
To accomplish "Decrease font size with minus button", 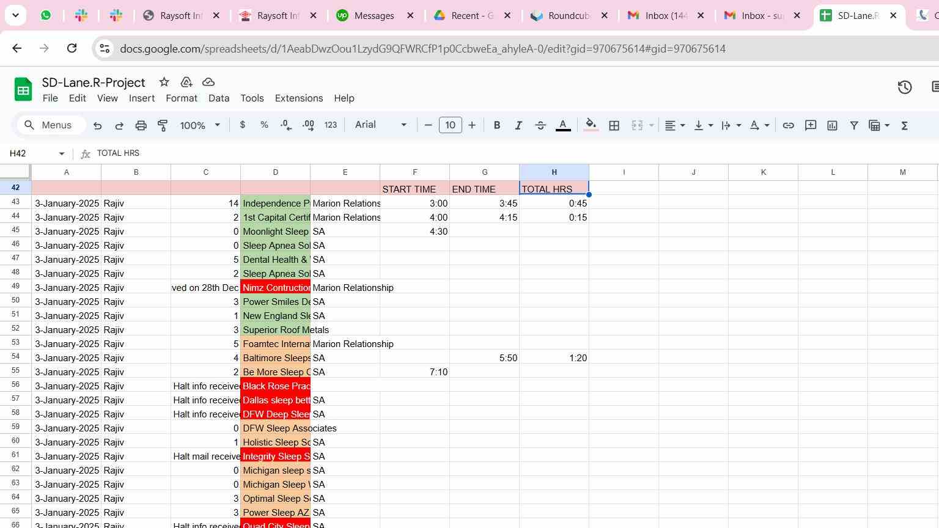I will click(428, 125).
